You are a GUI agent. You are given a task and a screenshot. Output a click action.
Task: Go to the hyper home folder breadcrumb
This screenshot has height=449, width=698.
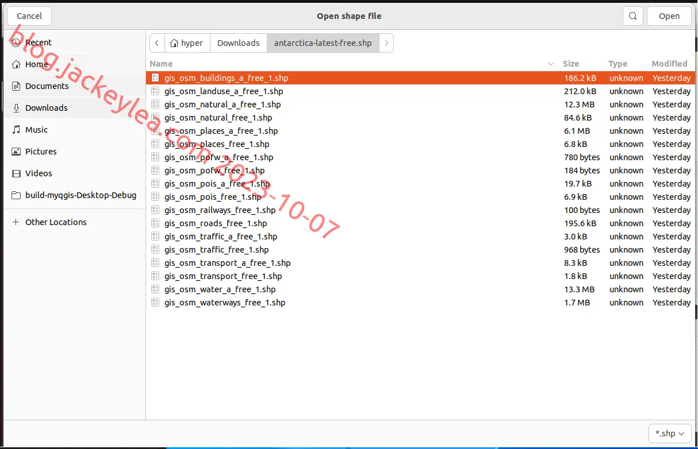187,43
